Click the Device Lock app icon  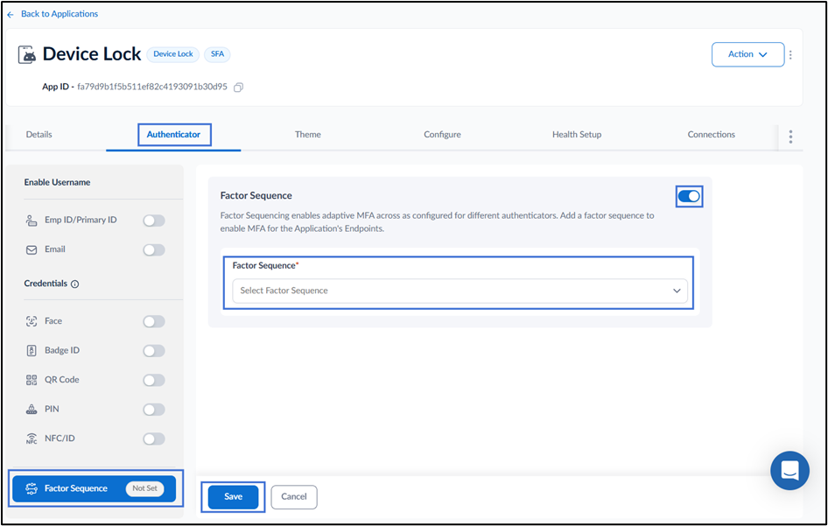27,54
